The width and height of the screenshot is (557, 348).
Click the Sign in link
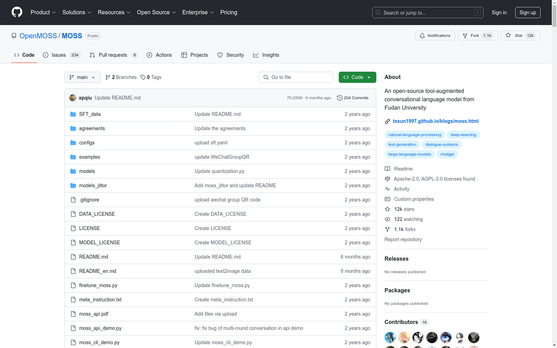pyautogui.click(x=499, y=13)
